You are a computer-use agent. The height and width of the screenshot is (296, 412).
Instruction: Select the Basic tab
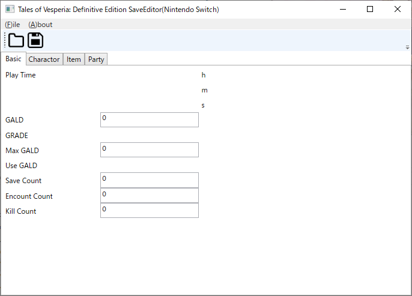click(x=13, y=59)
